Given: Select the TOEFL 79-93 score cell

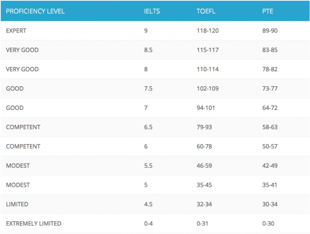Looking at the screenshot, I should tap(204, 127).
